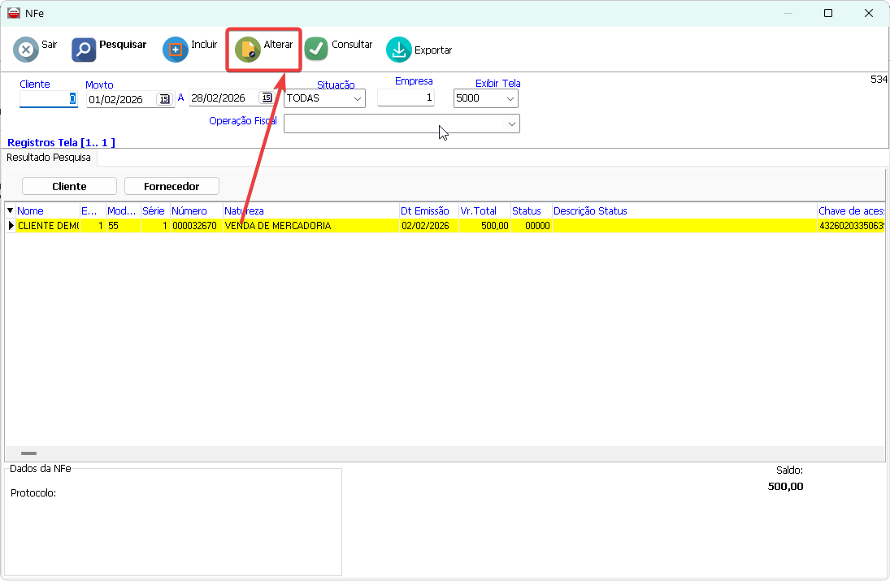Click the Empresa input field
The width and height of the screenshot is (890, 581).
point(406,98)
